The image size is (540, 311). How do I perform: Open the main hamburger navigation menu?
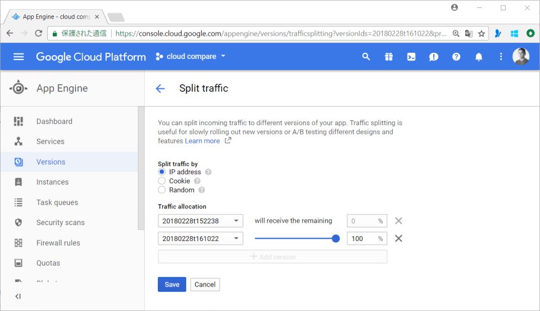click(x=18, y=57)
